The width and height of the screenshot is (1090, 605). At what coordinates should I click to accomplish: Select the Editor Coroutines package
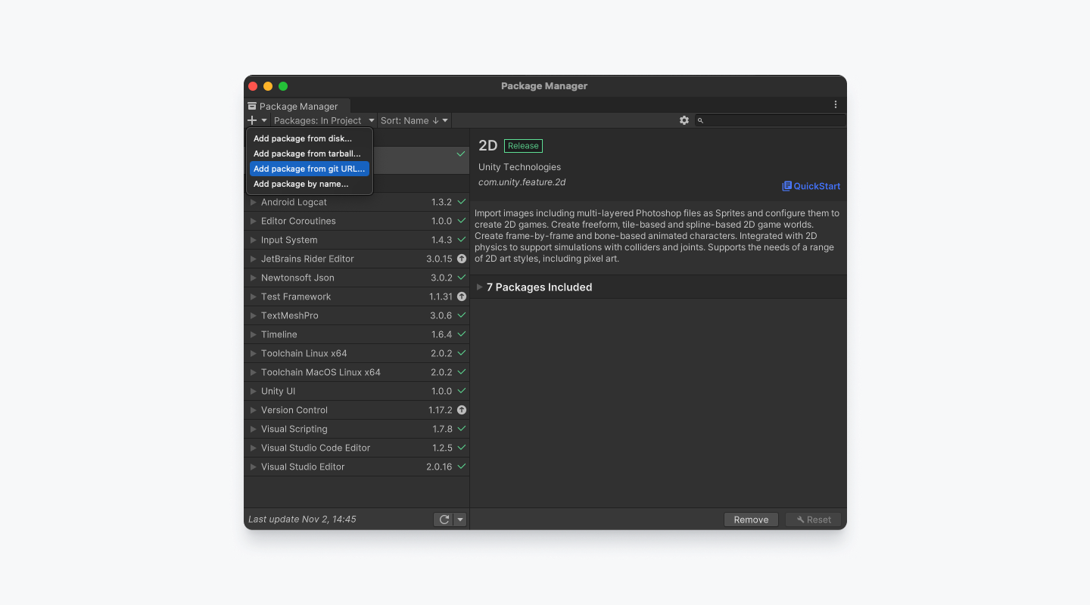357,221
